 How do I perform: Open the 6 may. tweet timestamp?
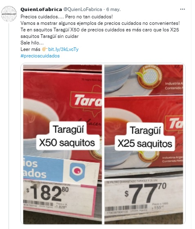click(x=113, y=9)
